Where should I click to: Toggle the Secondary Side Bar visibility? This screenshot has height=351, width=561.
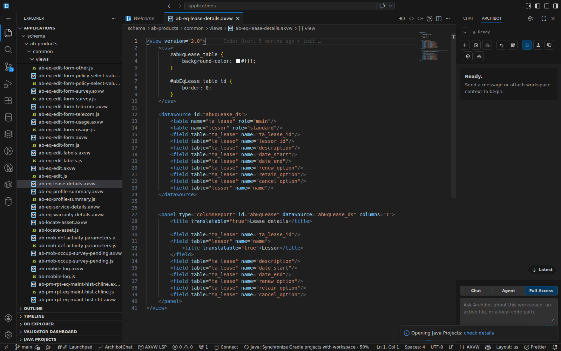click(x=556, y=6)
